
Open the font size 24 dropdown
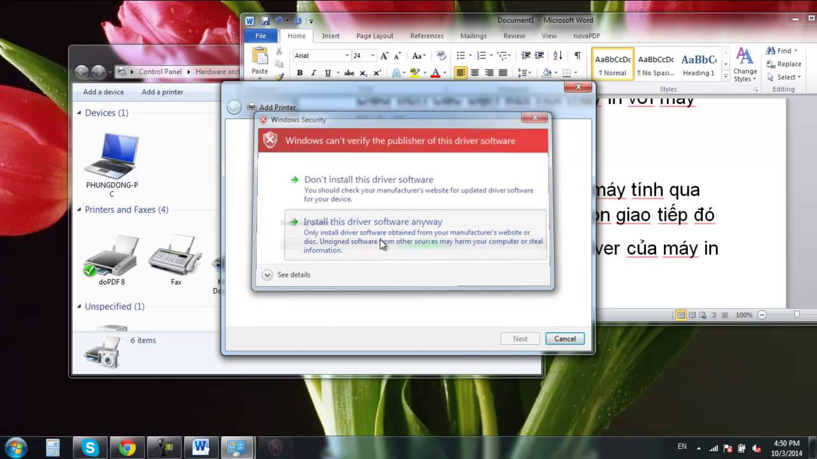click(373, 55)
